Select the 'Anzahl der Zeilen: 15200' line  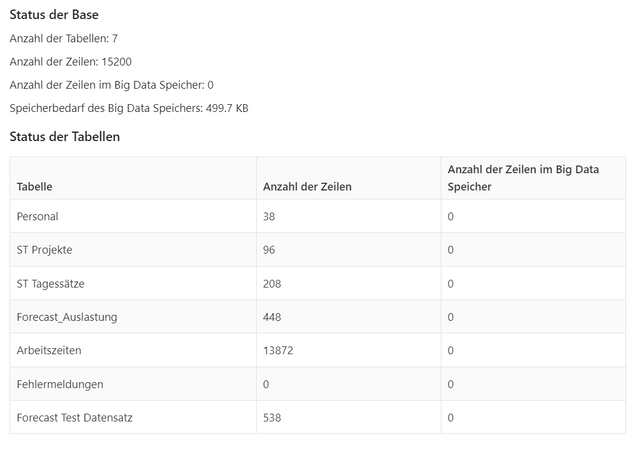(x=70, y=62)
